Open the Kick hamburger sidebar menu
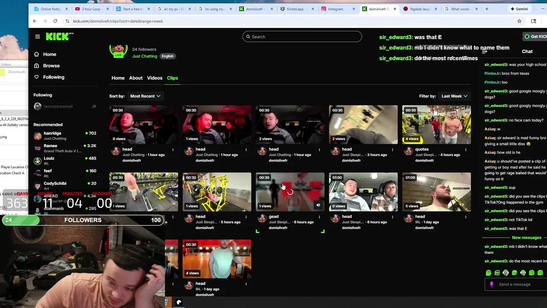The width and height of the screenshot is (547, 308). 38,37
